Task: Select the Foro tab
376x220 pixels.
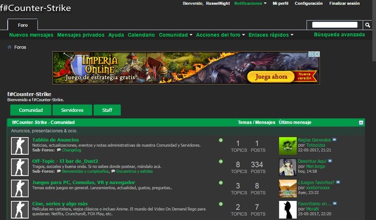Action: click(23, 25)
